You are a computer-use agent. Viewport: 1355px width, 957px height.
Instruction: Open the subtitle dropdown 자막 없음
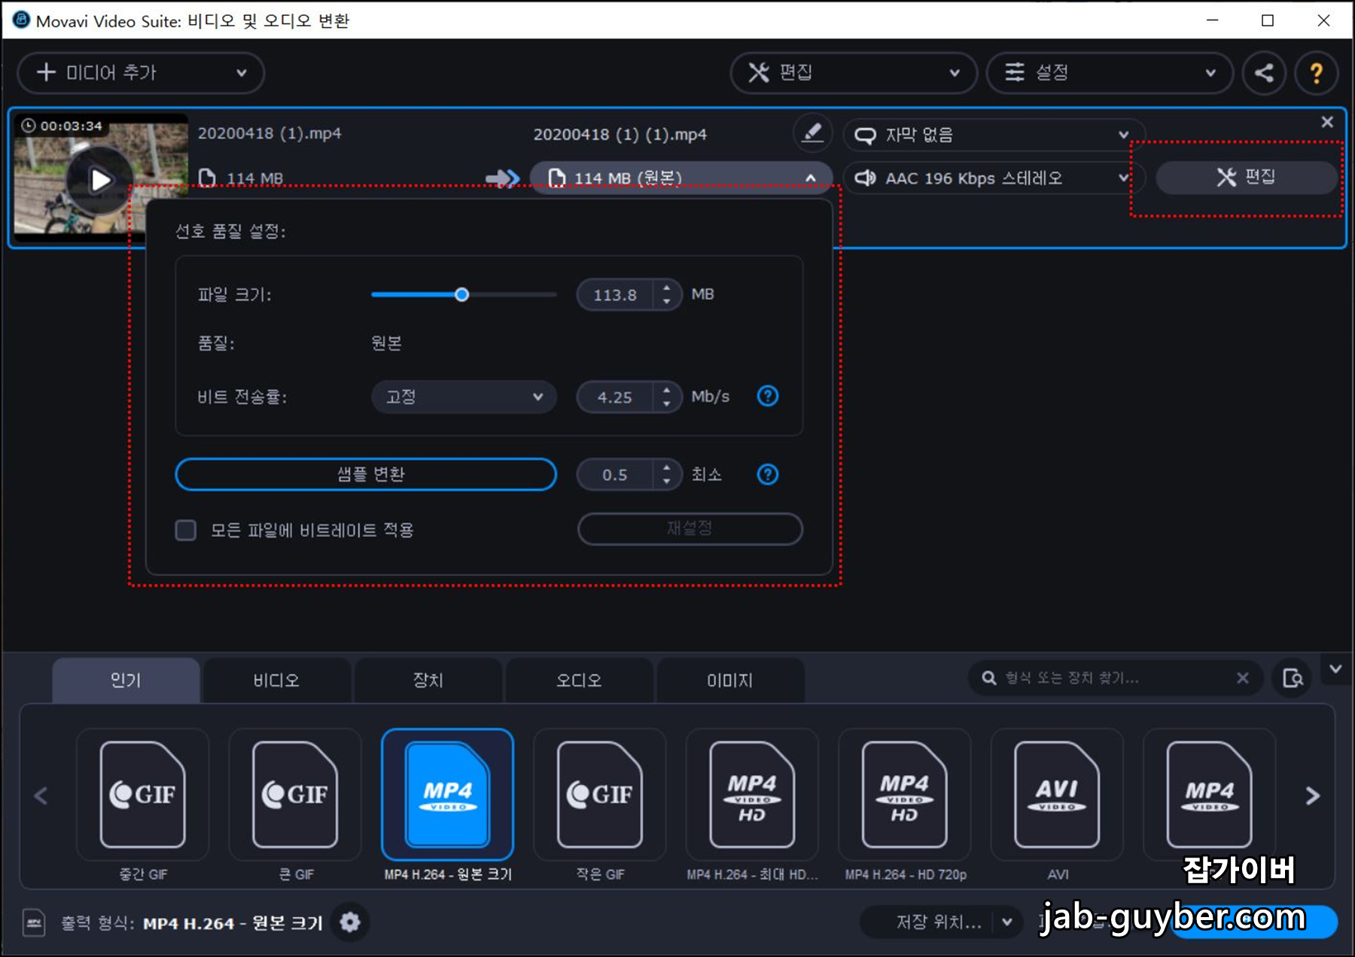tap(993, 135)
